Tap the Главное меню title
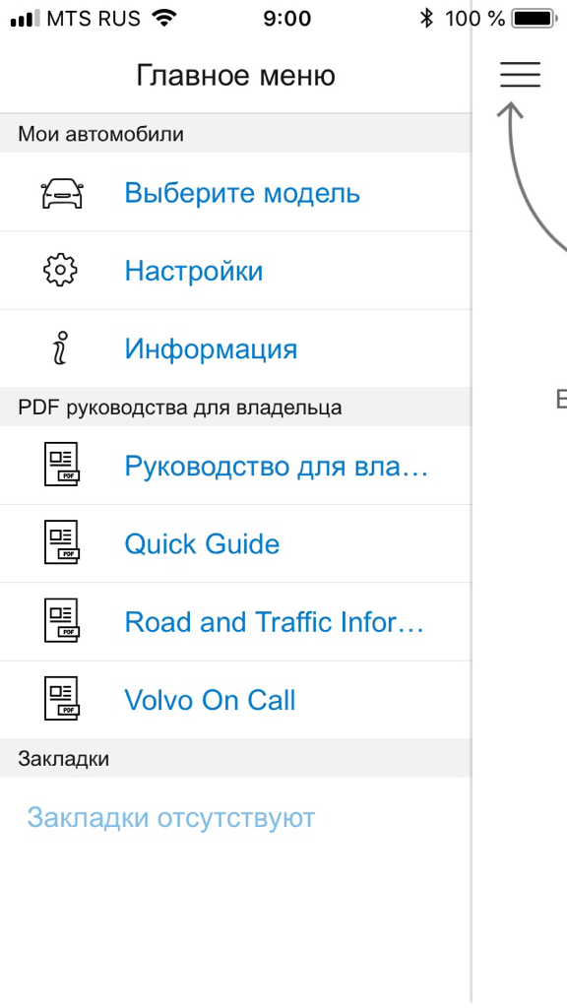The width and height of the screenshot is (567, 1008). coord(236,76)
